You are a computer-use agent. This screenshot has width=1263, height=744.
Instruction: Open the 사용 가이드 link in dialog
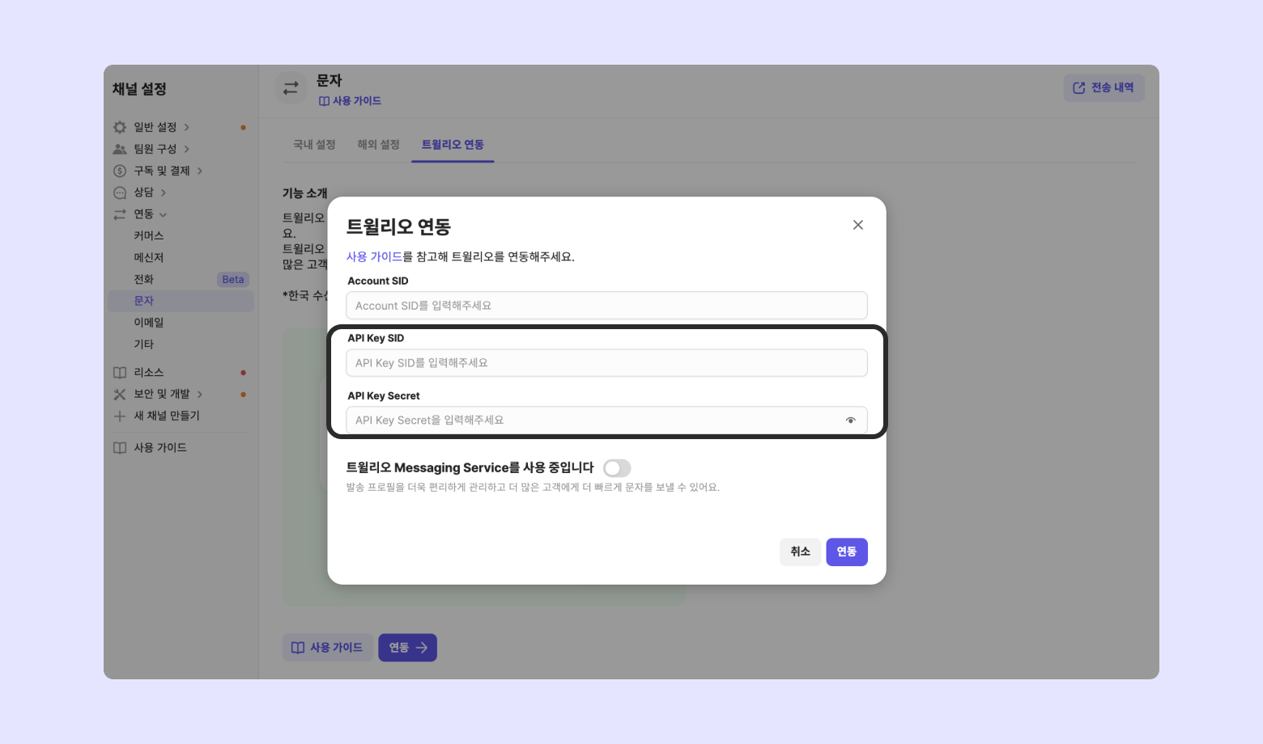pos(374,256)
